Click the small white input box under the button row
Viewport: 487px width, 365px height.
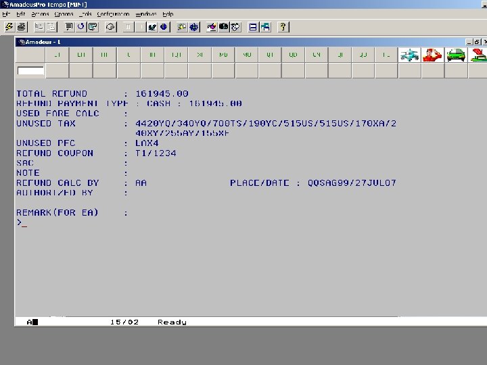[30, 71]
